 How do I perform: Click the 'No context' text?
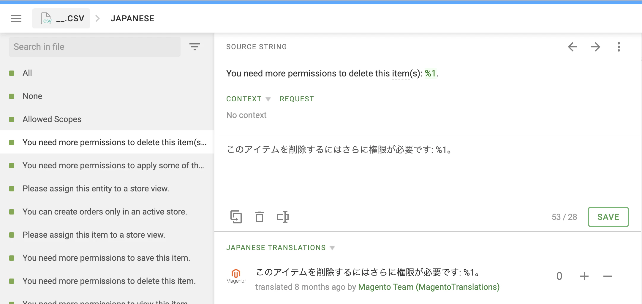(x=246, y=115)
